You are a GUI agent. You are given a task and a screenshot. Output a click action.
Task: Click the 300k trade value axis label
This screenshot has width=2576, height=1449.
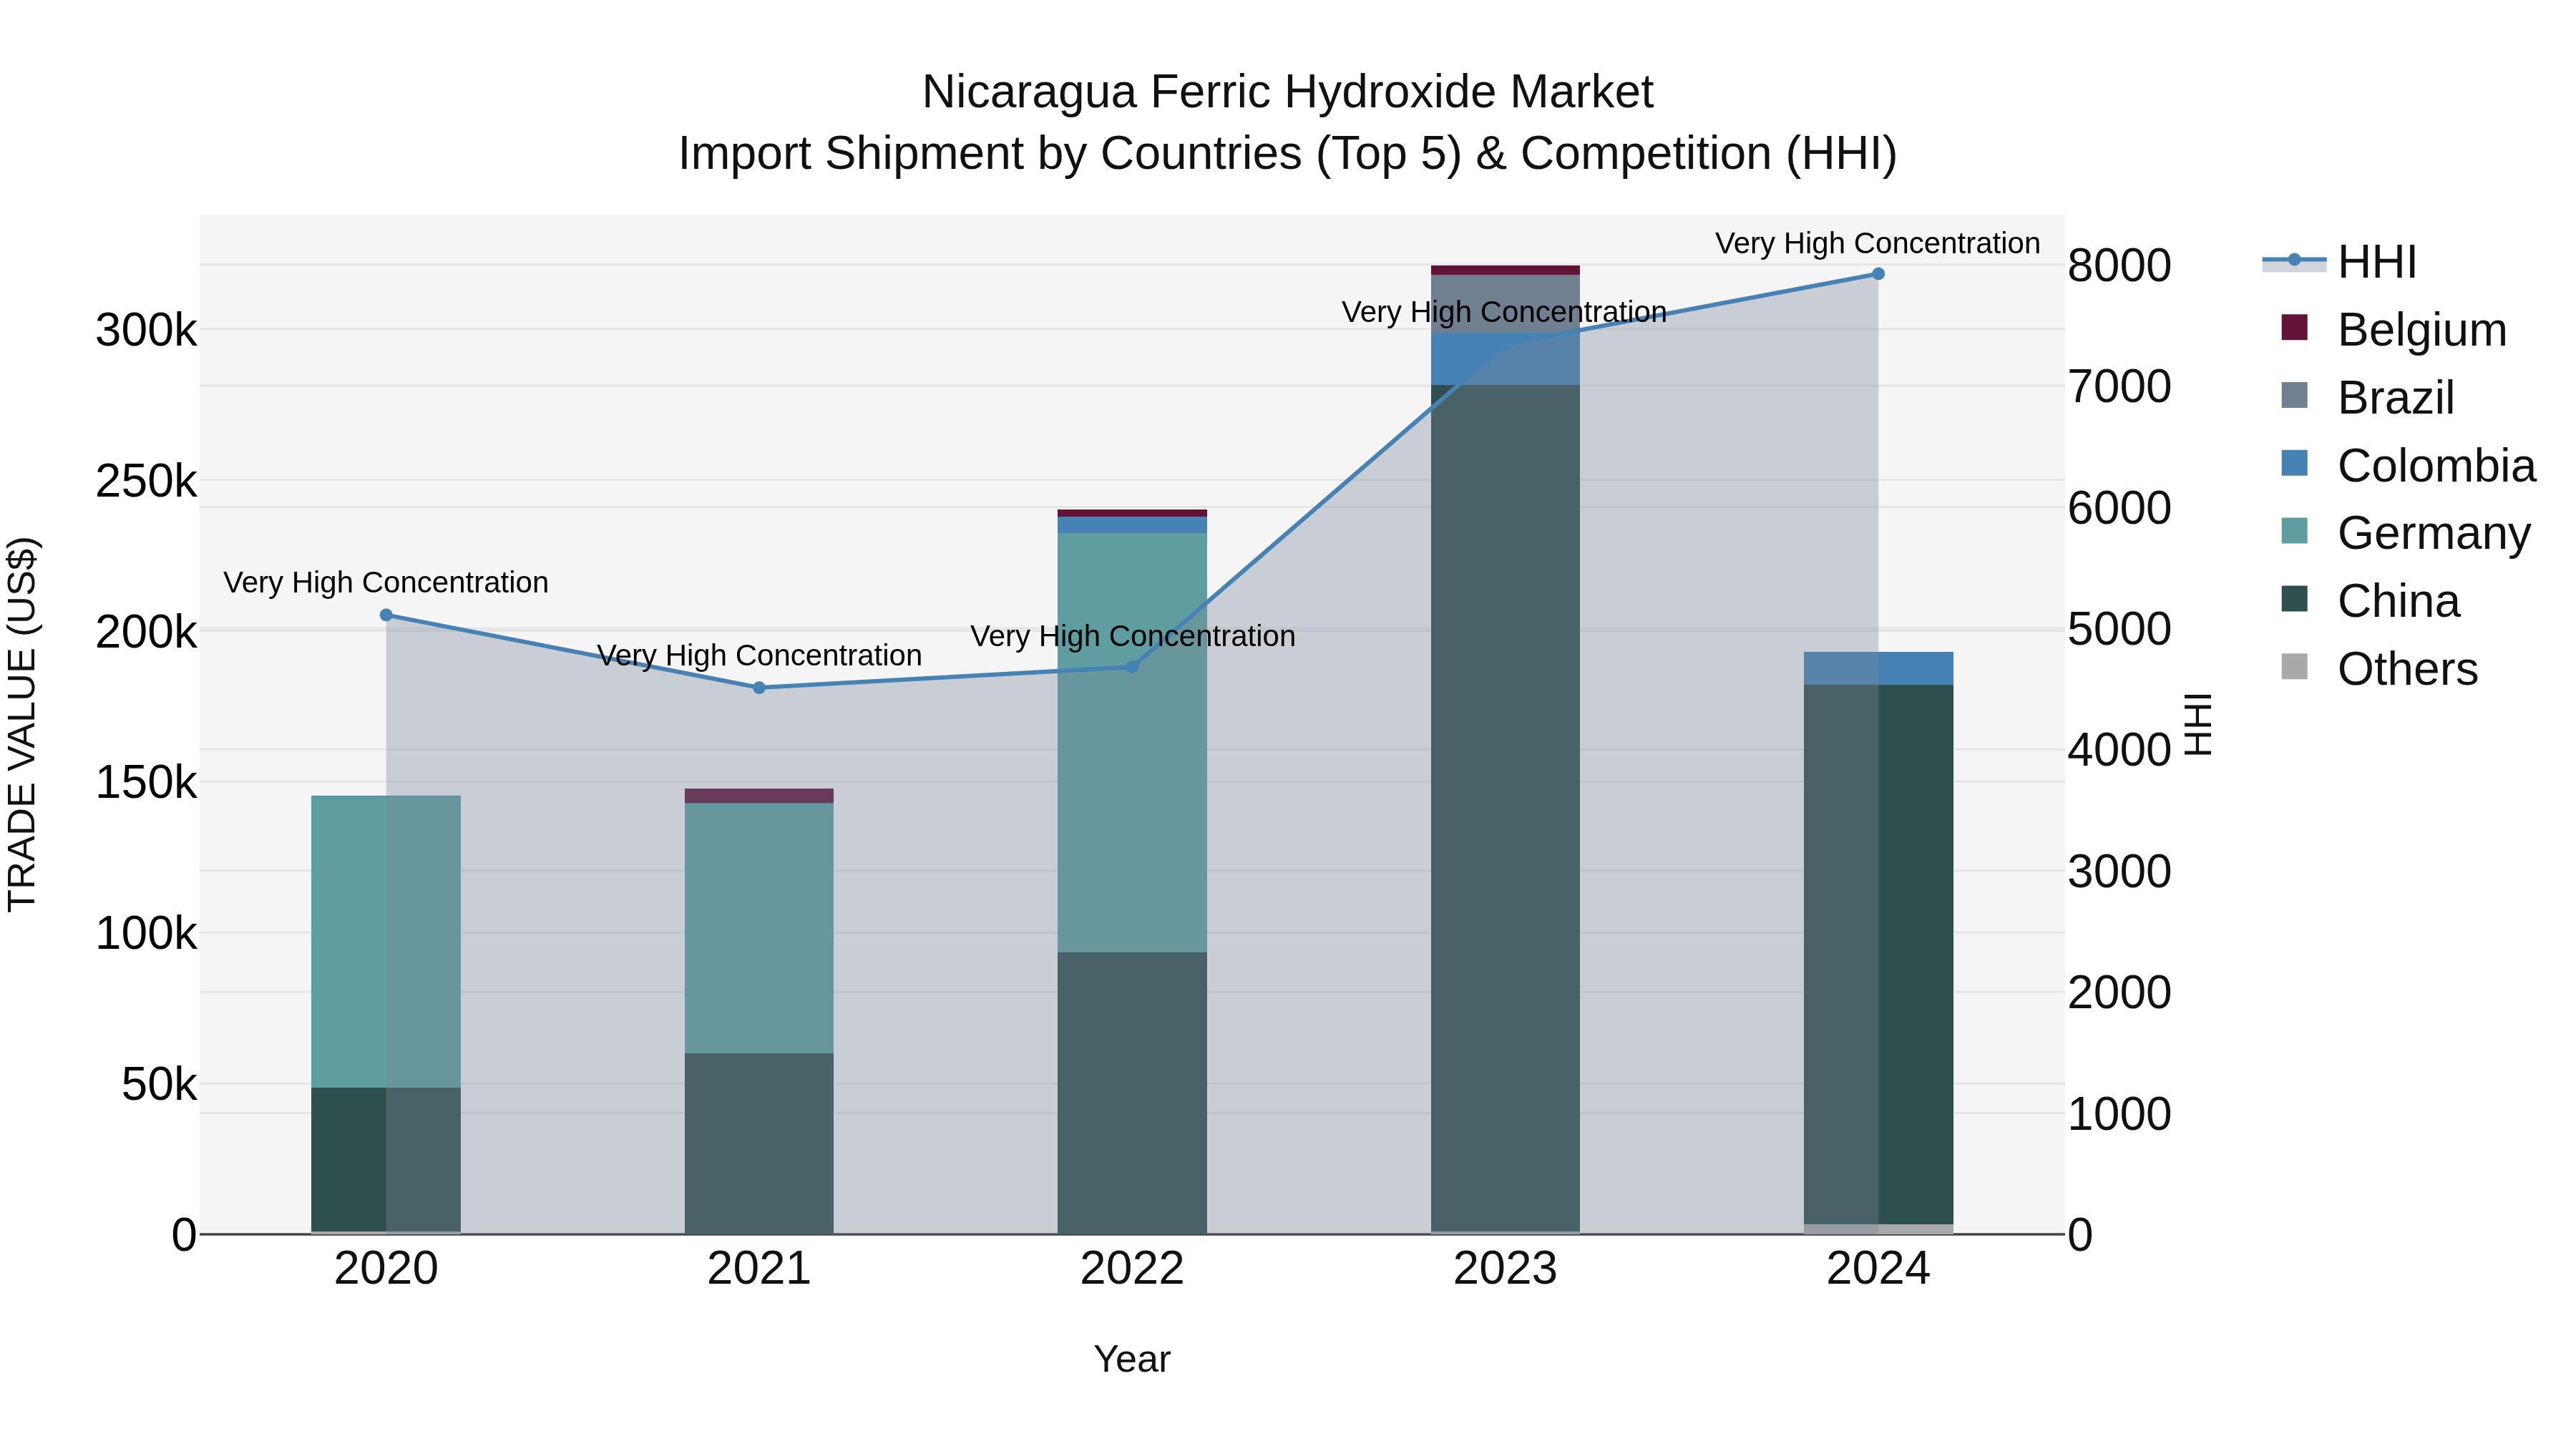[146, 330]
